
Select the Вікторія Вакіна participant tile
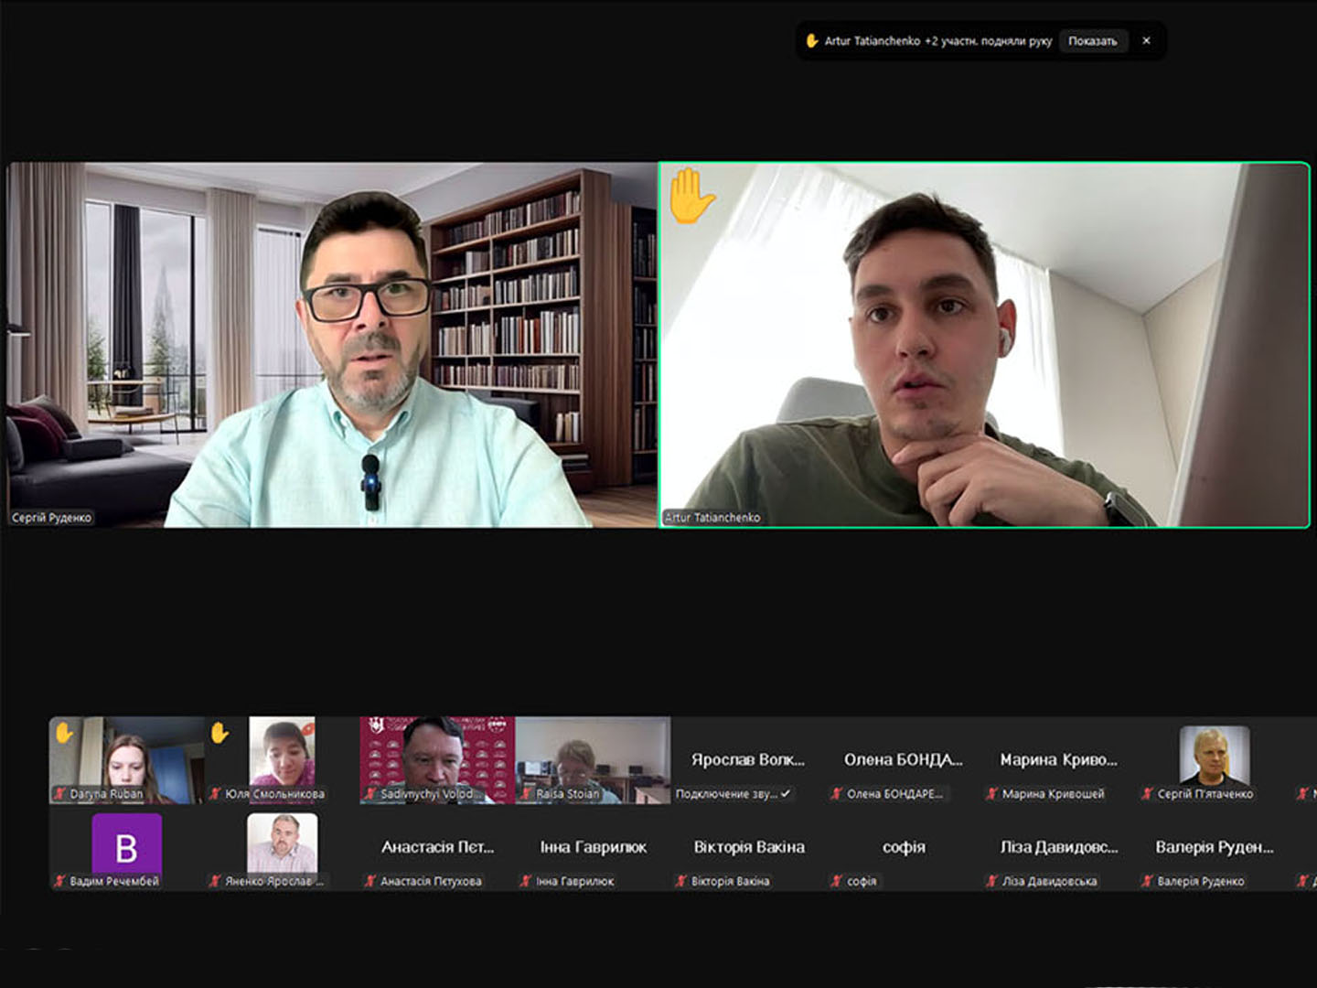click(748, 848)
